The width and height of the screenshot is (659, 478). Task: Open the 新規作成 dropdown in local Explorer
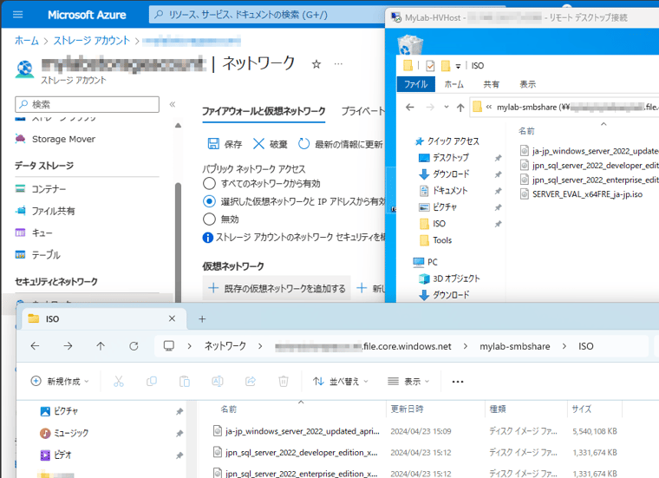click(x=60, y=382)
